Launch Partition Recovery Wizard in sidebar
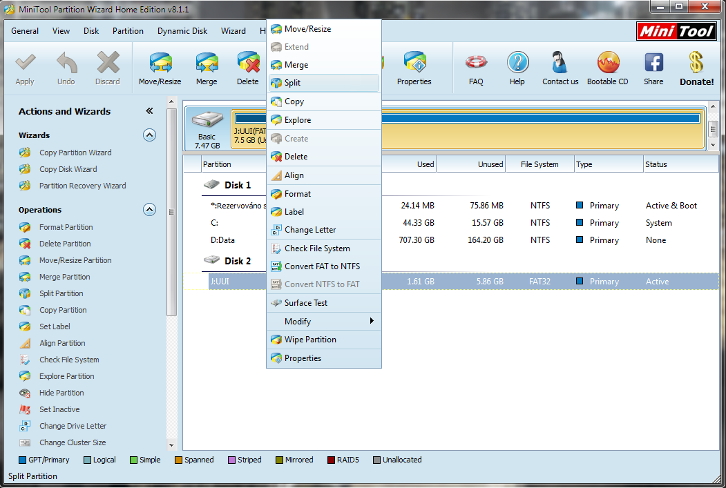The image size is (726, 488). [82, 186]
